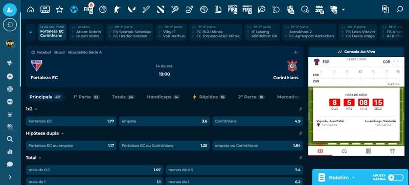This screenshot has width=409, height=185.
Task: Select Fortaleza EC ou Corinthians 1.25
Action: click(164, 146)
